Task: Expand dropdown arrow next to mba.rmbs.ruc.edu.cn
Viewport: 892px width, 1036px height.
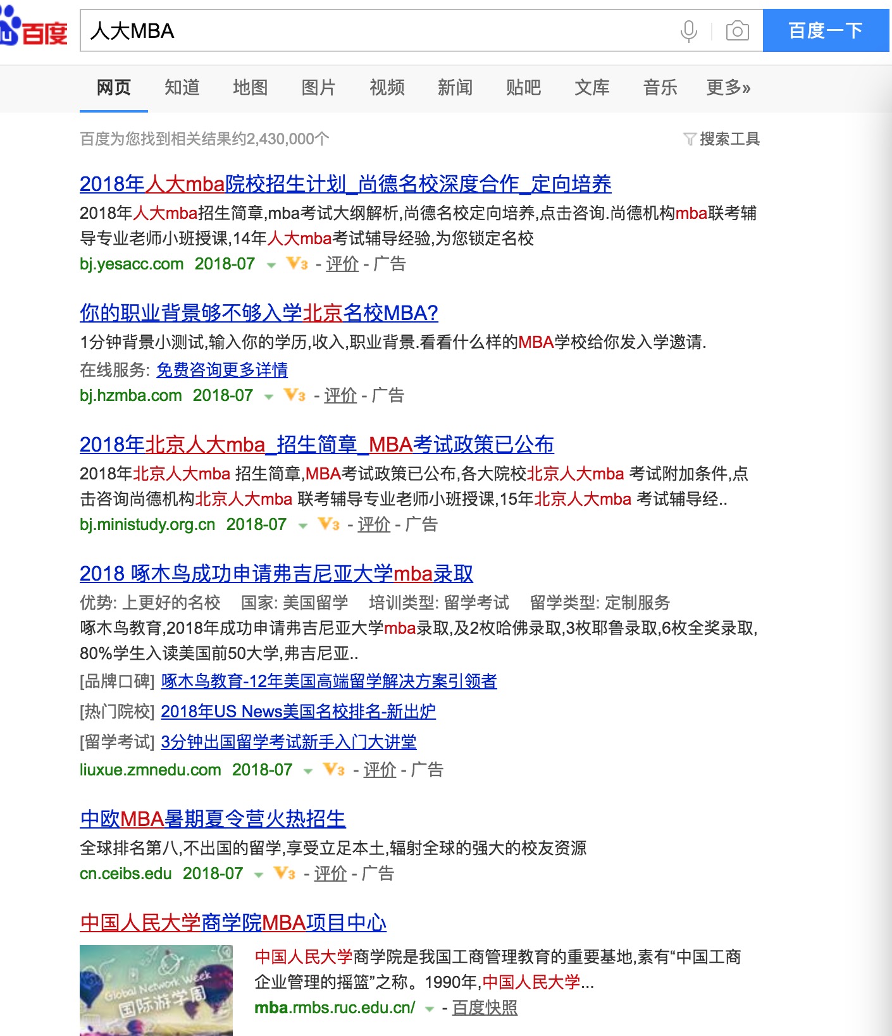Action: click(430, 1009)
